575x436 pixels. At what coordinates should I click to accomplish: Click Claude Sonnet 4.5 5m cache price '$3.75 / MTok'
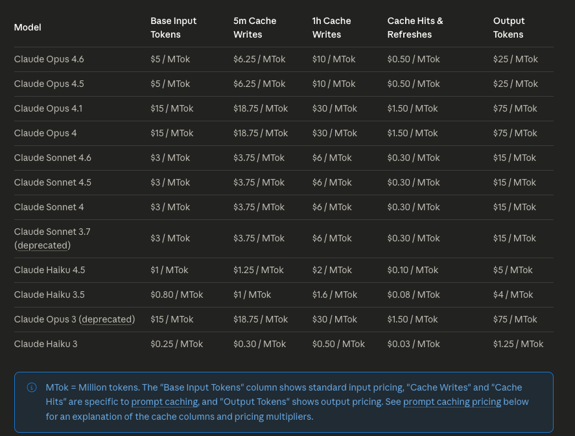point(259,182)
